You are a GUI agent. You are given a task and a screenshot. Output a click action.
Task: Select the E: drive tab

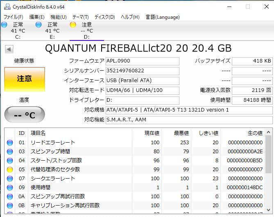(x=52, y=31)
